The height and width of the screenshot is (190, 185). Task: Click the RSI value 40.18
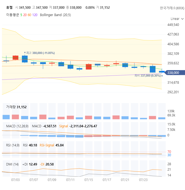pos(33,145)
